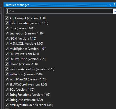Select the 'AppCompat (version: 3.20)' text
Viewport: 116px width, 109px height.
[27, 18]
